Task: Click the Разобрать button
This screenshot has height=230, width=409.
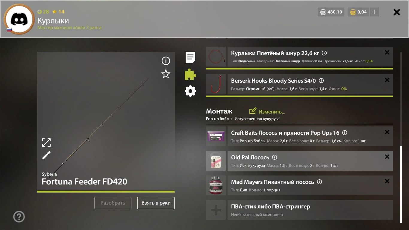Action: pos(113,203)
